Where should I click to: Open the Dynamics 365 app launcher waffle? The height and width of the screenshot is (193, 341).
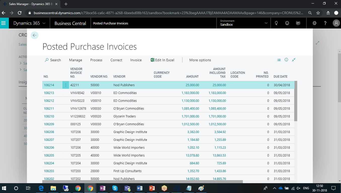(4, 23)
